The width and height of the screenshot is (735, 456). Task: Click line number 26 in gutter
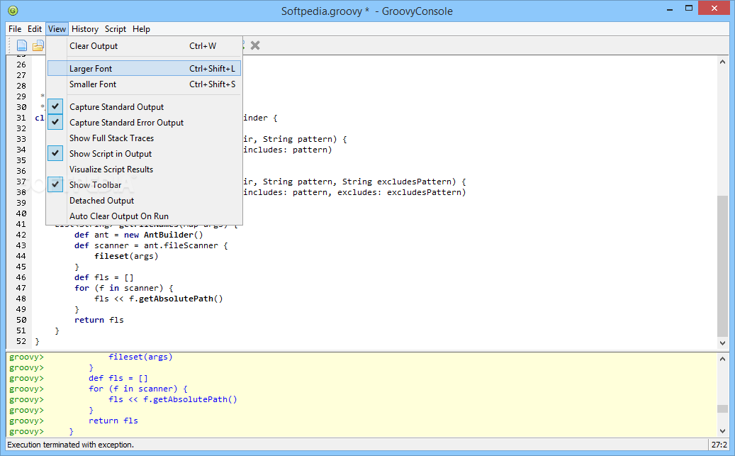coord(21,65)
